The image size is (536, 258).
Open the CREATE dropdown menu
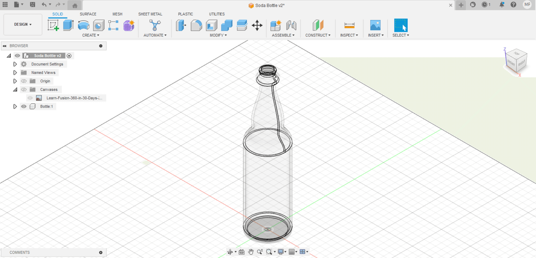[x=91, y=35]
